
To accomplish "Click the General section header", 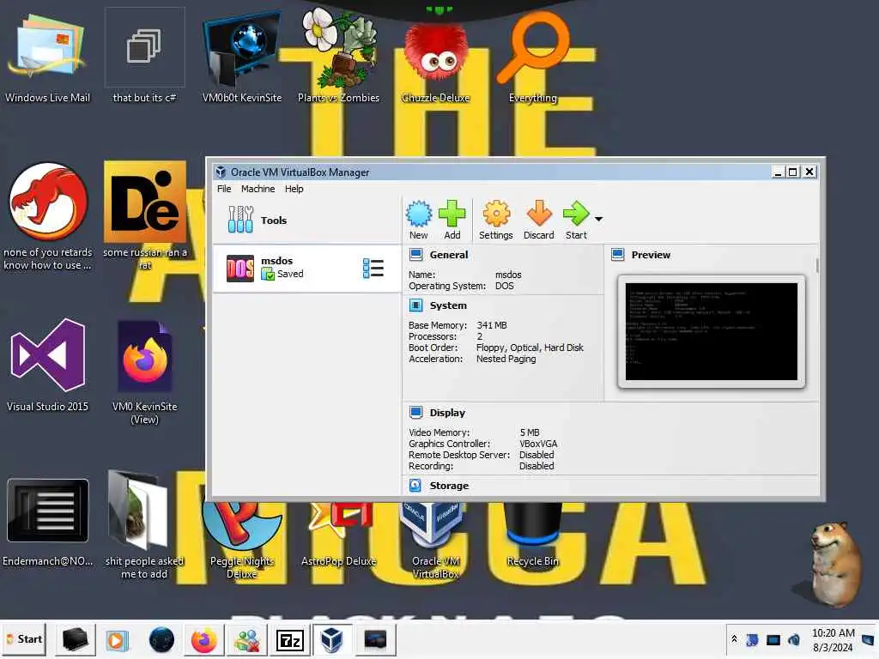I will 448,255.
